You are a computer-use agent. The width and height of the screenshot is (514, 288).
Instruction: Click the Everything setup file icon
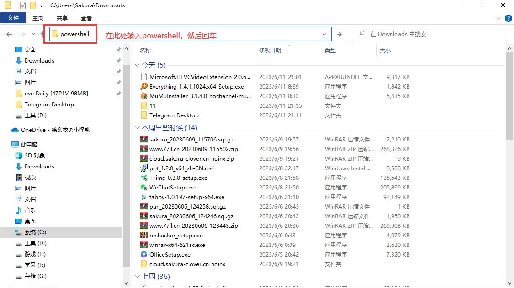pos(144,86)
